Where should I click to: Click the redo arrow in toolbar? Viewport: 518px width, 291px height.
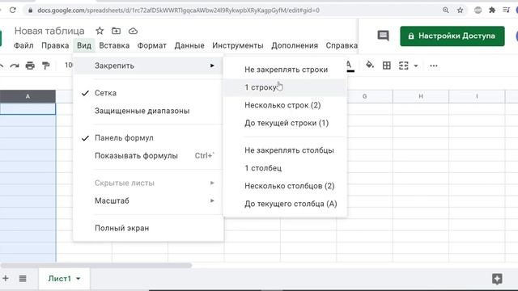pyautogui.click(x=15, y=66)
